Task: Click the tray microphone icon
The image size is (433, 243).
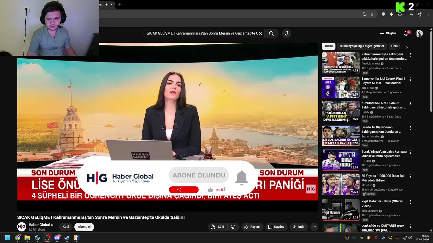Action: pyautogui.click(x=397, y=238)
